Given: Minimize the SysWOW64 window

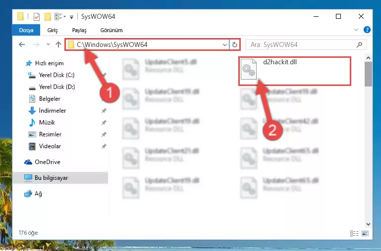Looking at the screenshot, I should (316, 16).
